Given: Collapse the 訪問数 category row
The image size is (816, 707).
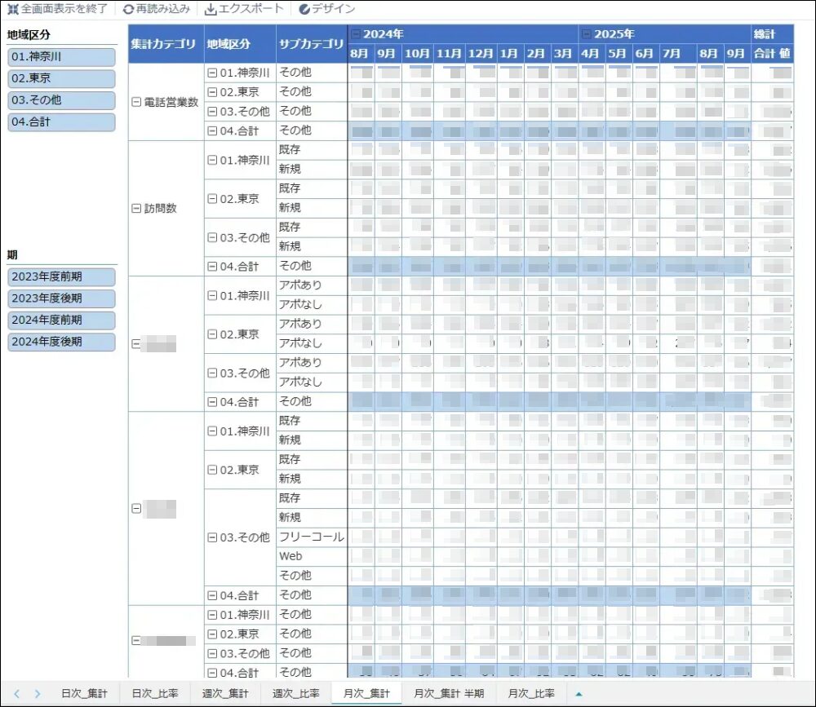Looking at the screenshot, I should 136,209.
